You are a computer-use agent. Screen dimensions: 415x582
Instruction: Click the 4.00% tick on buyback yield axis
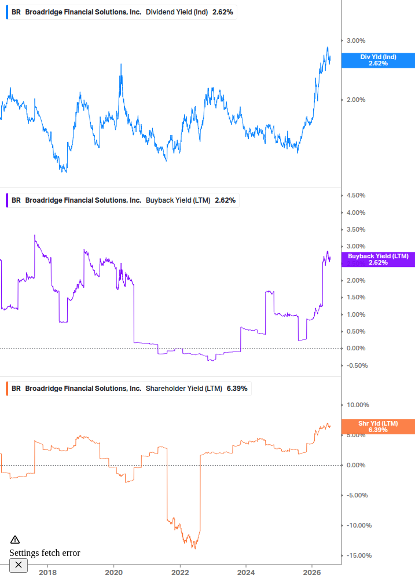point(356,213)
